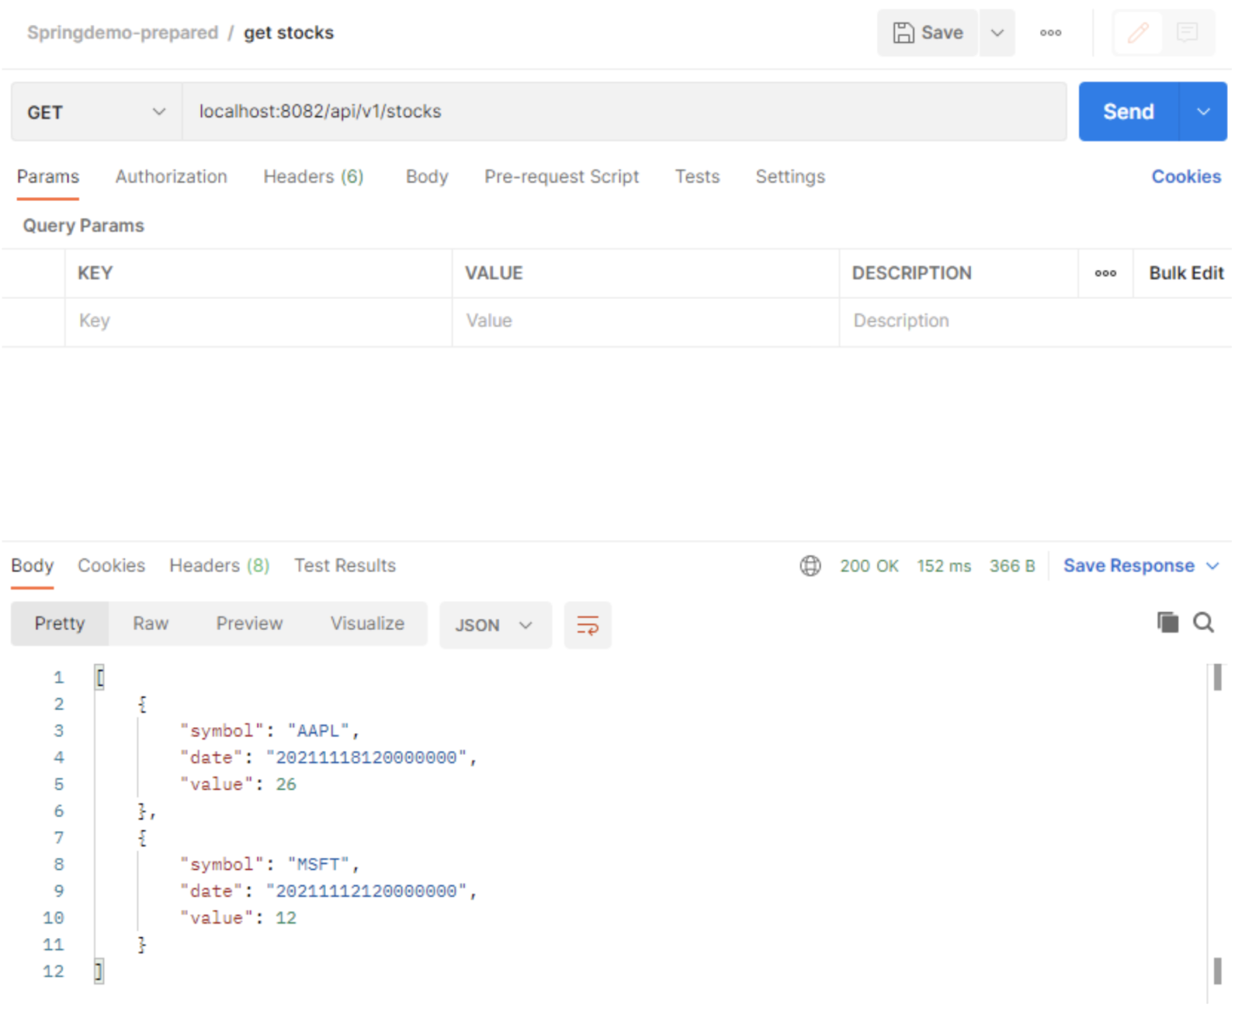Switch to the Authorization tab

point(171,177)
